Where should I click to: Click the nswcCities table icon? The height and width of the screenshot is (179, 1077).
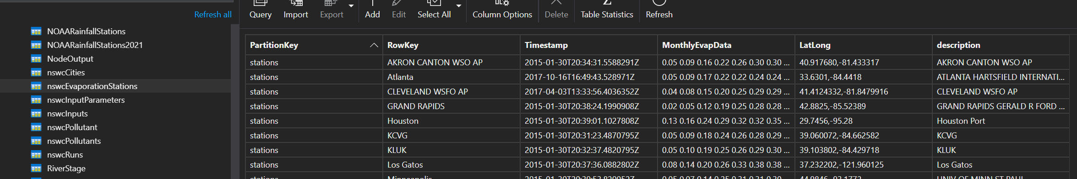[36, 73]
